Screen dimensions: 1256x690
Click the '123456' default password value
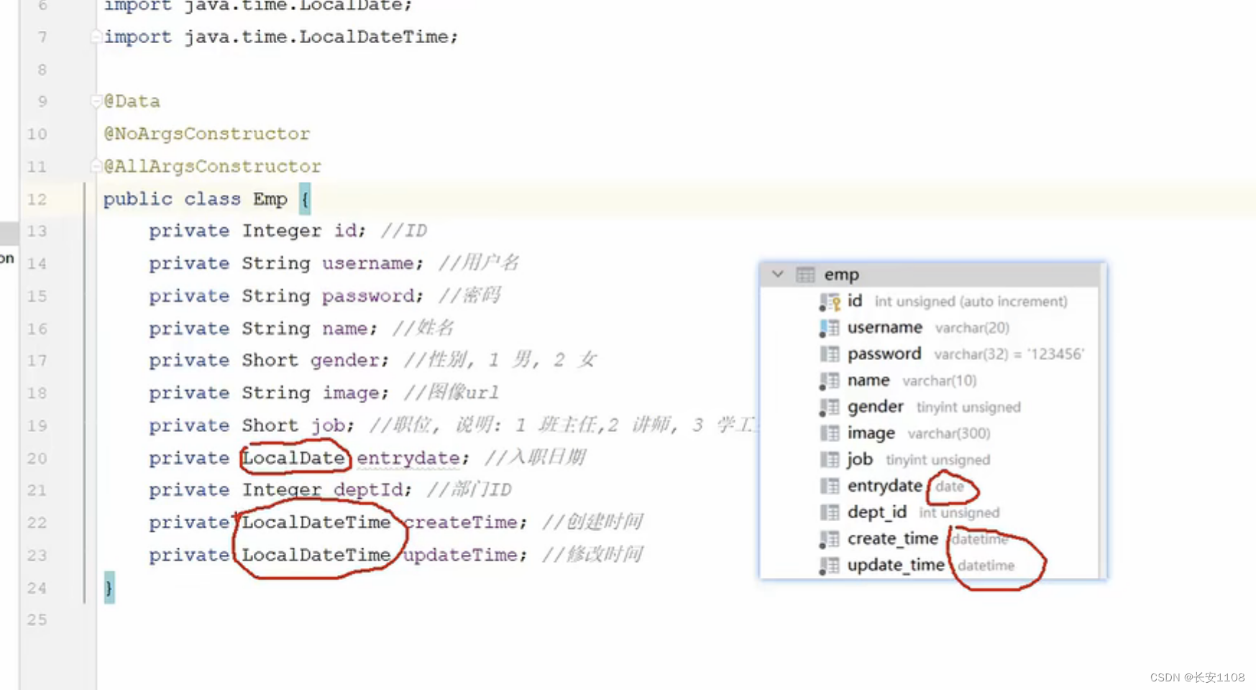1055,354
